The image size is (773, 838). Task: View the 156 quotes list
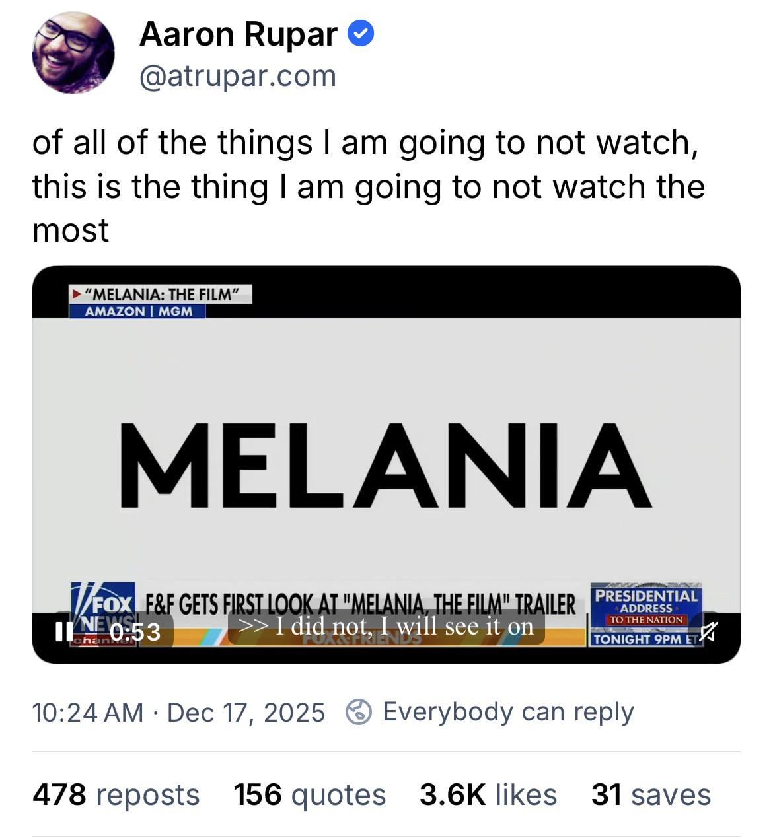[309, 794]
